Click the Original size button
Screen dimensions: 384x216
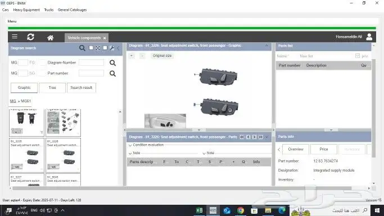point(162,56)
